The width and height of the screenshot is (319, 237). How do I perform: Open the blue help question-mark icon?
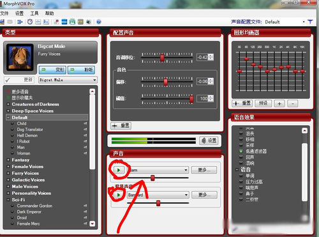pyautogui.click(x=99, y=22)
